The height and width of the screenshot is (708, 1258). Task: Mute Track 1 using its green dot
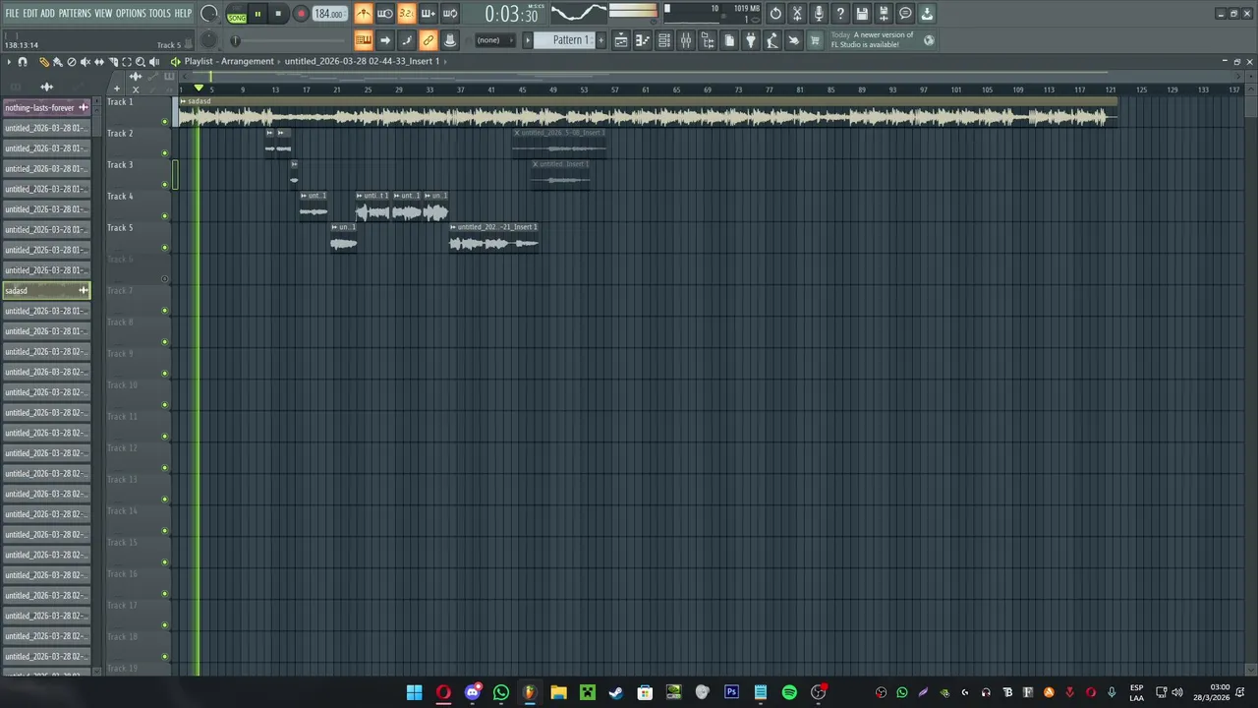(x=165, y=122)
